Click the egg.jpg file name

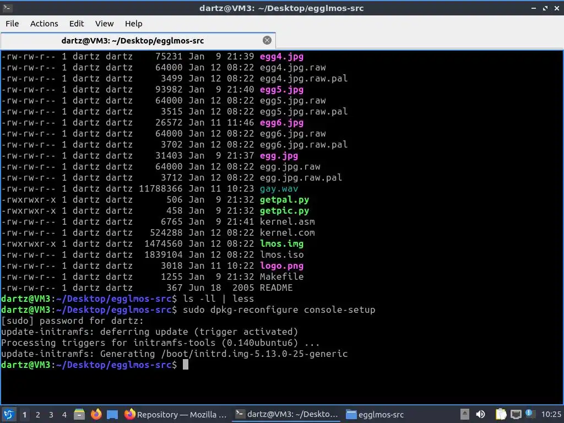[279, 156]
